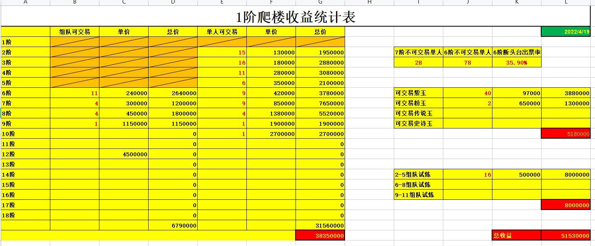This screenshot has width=595, height=246.
Task: Select the sum cell 31560000
Action: tap(320, 225)
